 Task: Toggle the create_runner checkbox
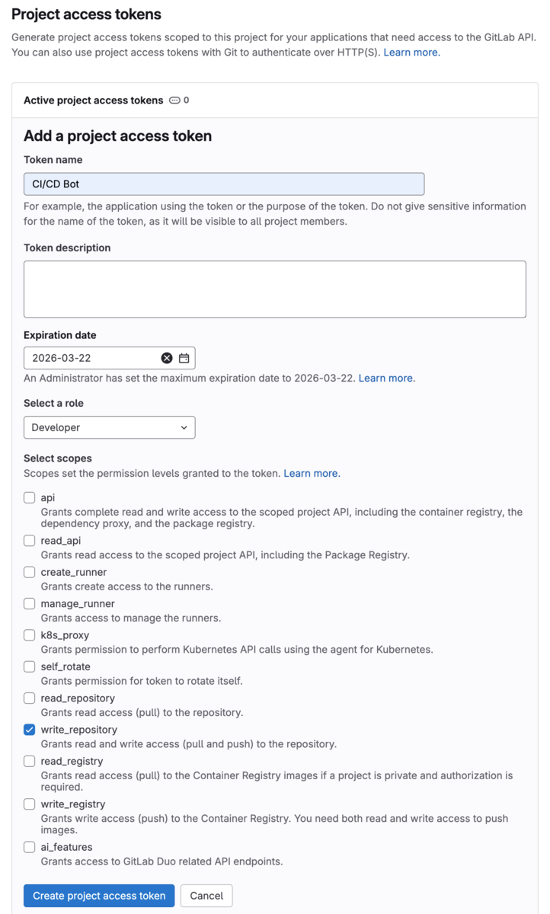point(30,572)
